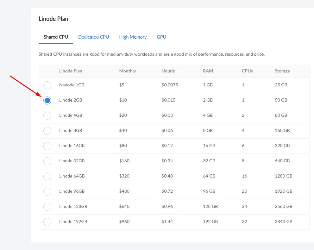
Task: Click the $20 monthly price
Action: (123, 115)
